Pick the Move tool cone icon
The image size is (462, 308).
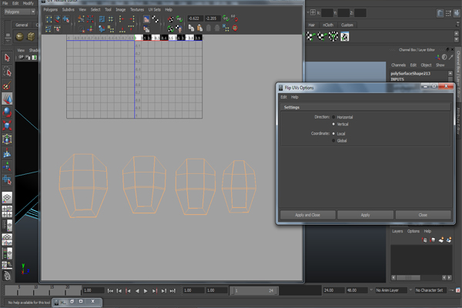coord(7,99)
